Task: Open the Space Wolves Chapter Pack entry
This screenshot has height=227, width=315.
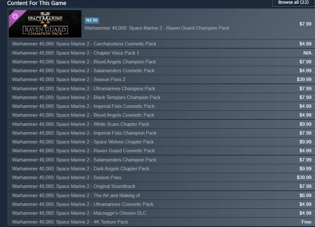Action: (161, 142)
